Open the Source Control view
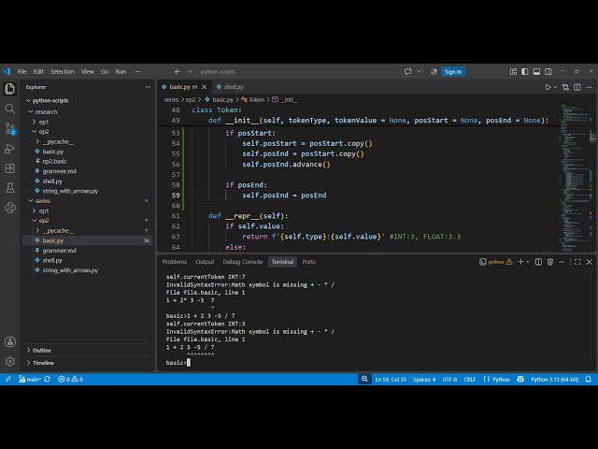Image resolution: width=598 pixels, height=449 pixels. 9,129
